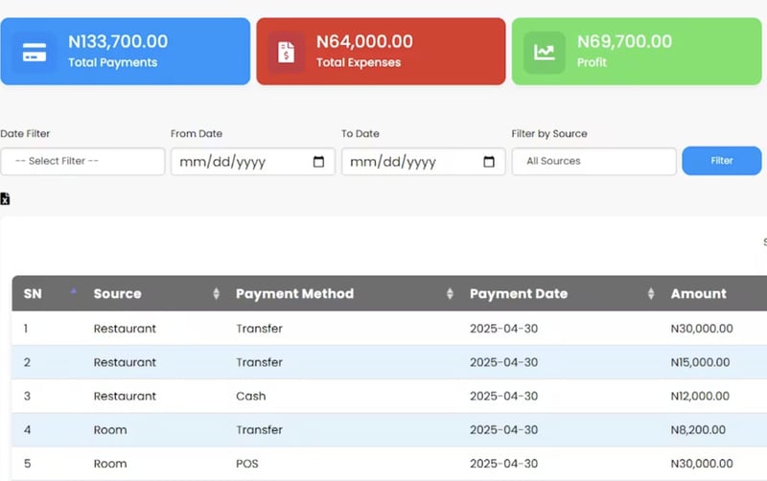Open calendar picker in To Date field
This screenshot has height=481, width=767.
click(489, 162)
